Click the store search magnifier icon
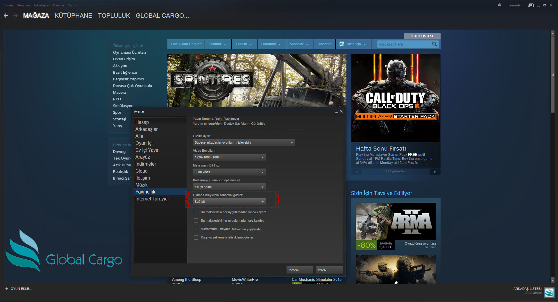The height and width of the screenshot is (302, 558). 434,44
